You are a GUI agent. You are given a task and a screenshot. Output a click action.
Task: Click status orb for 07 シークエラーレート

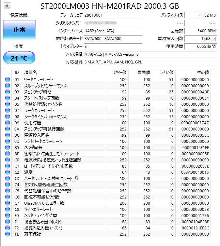click(8, 110)
